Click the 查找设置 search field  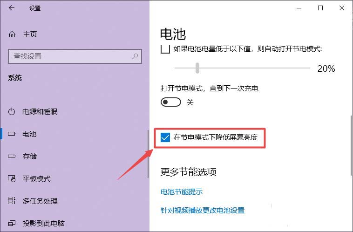click(75, 56)
